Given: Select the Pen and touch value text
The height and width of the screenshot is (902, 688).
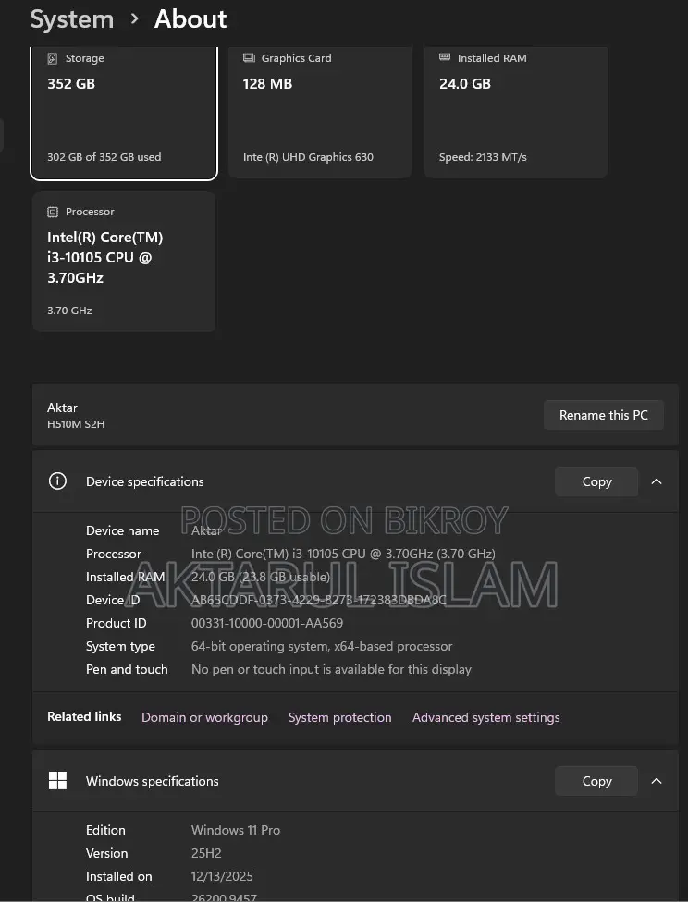Looking at the screenshot, I should (x=331, y=669).
